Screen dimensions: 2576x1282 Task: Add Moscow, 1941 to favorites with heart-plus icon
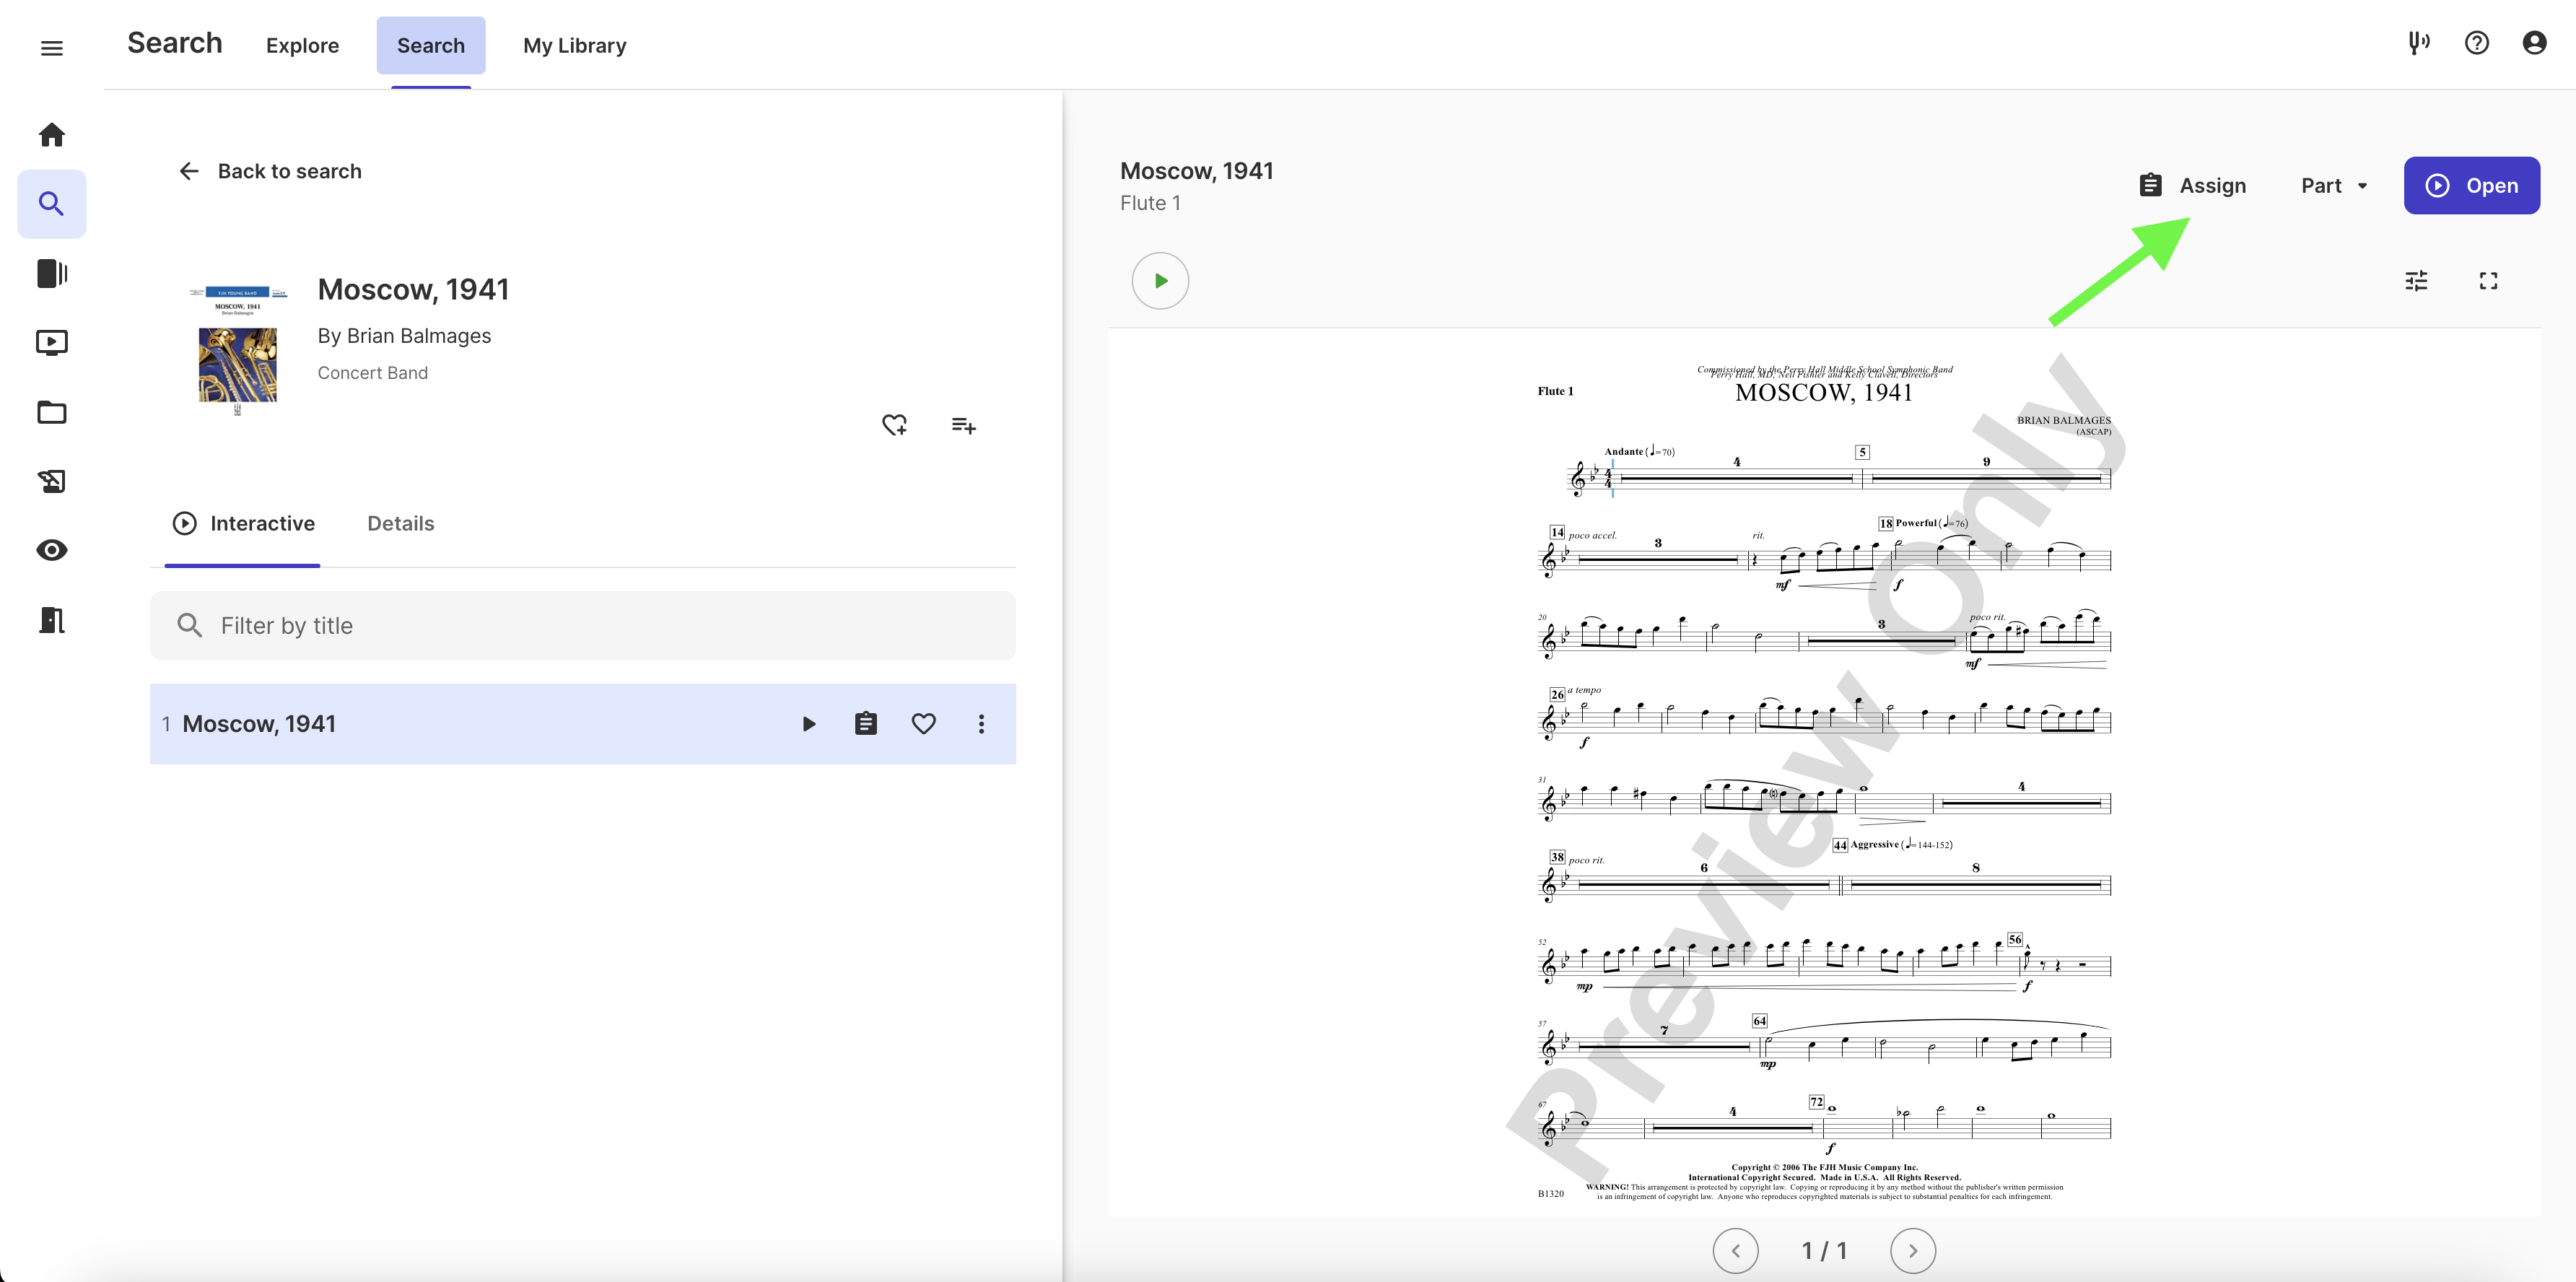[x=894, y=425]
